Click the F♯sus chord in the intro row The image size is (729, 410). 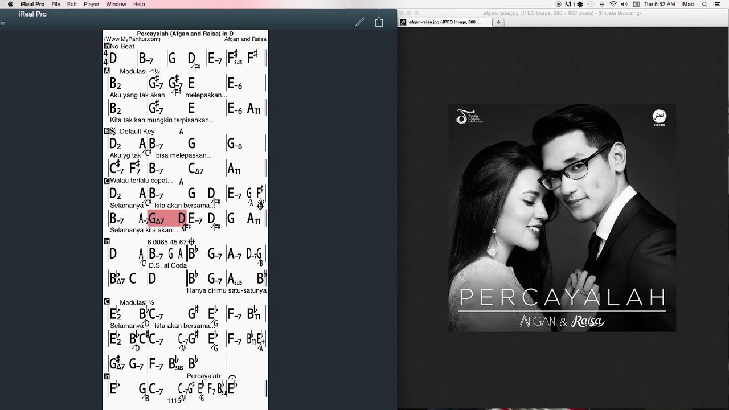(x=234, y=58)
